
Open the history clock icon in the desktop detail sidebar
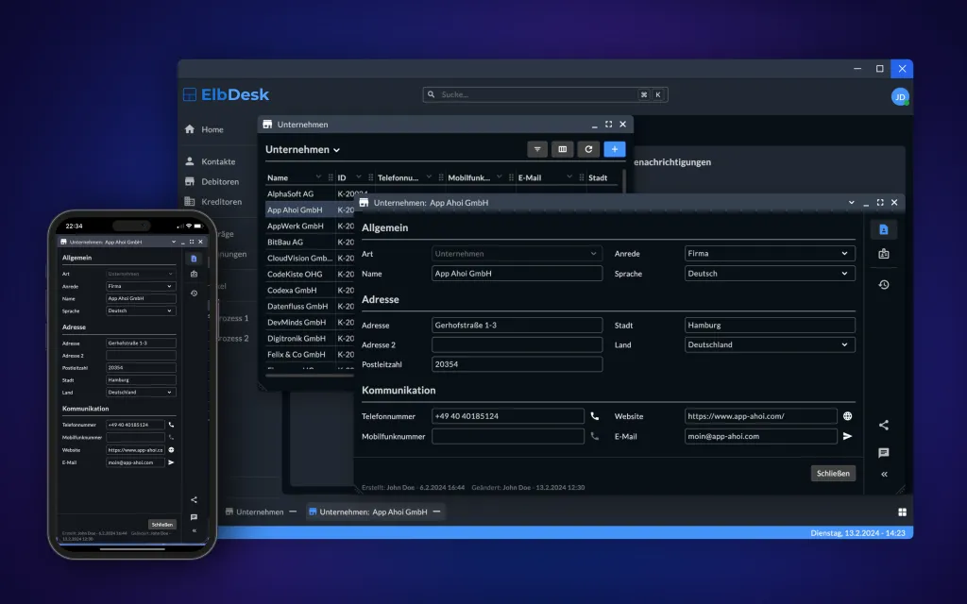884,285
